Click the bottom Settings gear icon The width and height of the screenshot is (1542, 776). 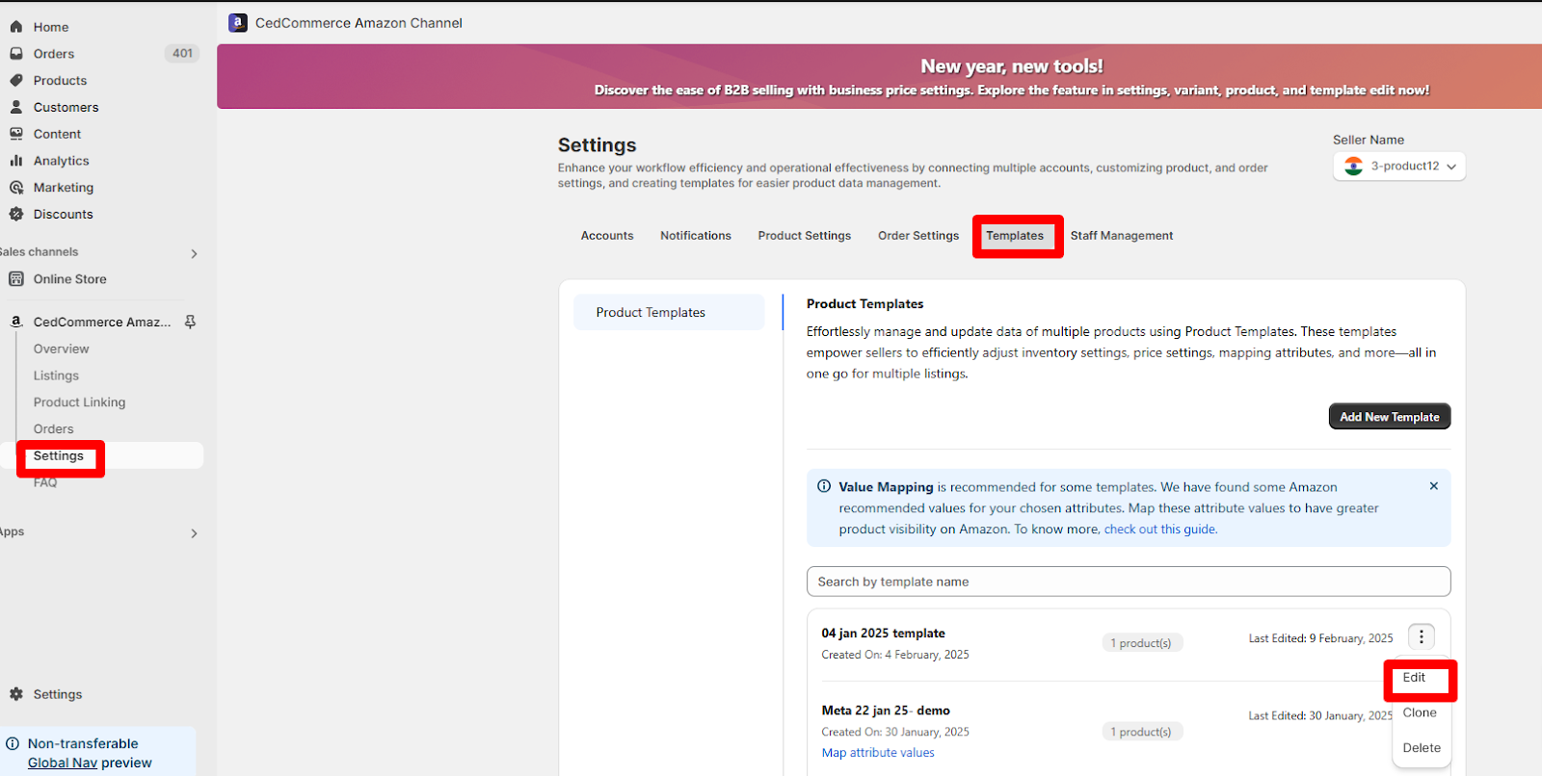[x=16, y=694]
